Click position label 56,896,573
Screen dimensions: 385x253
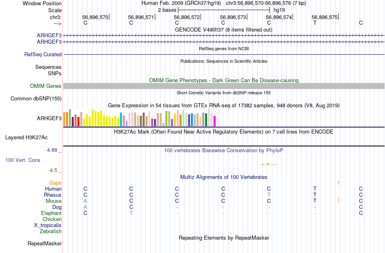[x=233, y=17]
